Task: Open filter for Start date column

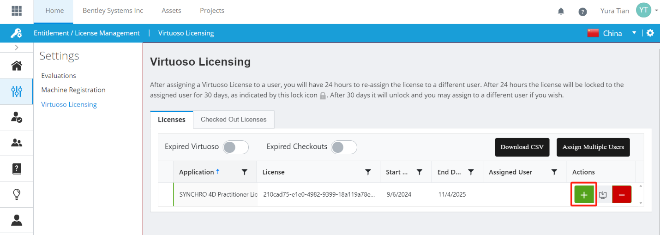Action: [420, 172]
